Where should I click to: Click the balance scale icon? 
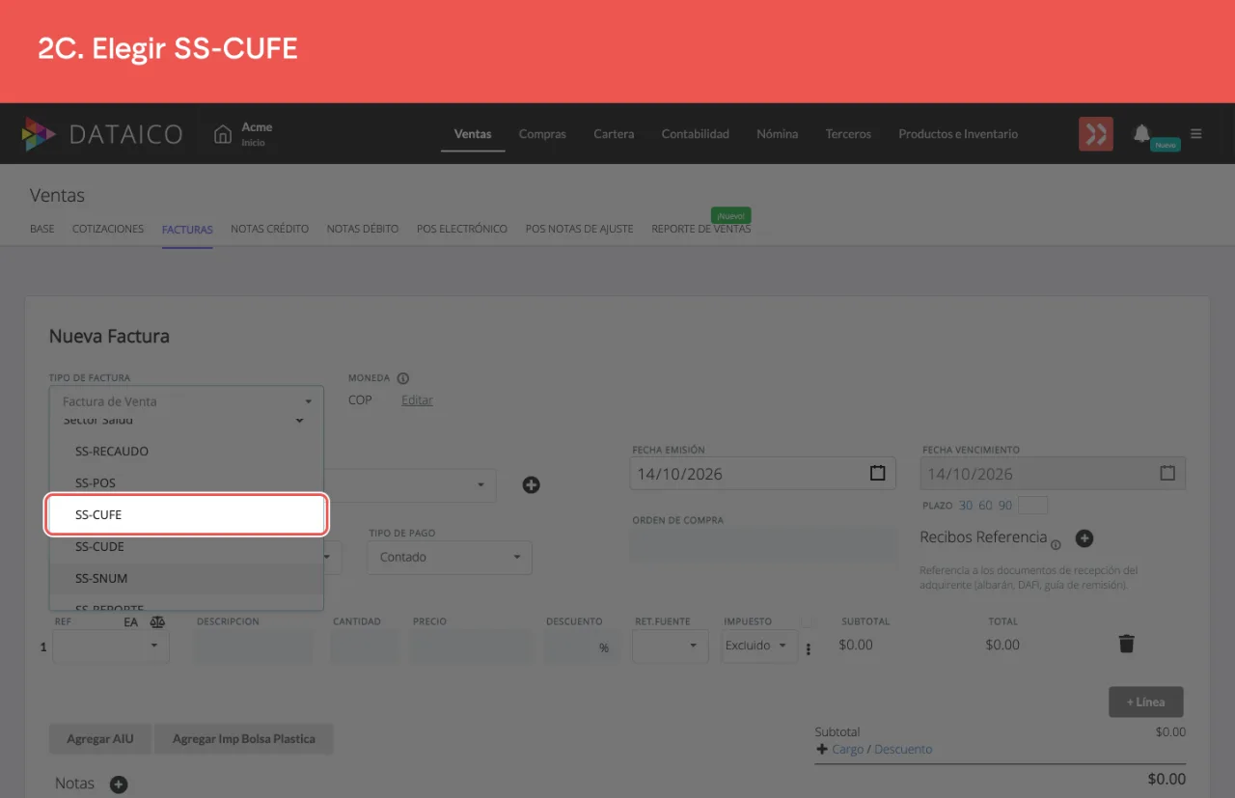(x=158, y=622)
